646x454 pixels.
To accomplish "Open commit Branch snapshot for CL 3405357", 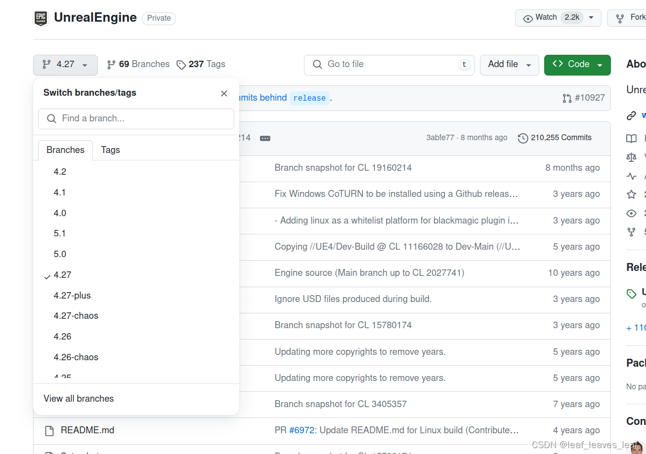I will [341, 404].
